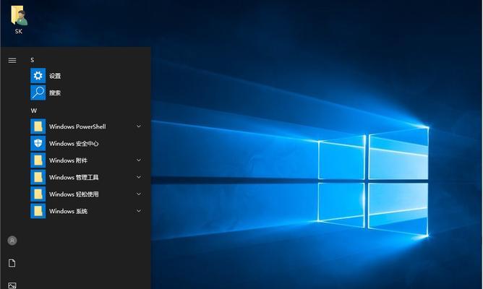Jump via the W letter header
The height and width of the screenshot is (289, 483).
point(33,111)
